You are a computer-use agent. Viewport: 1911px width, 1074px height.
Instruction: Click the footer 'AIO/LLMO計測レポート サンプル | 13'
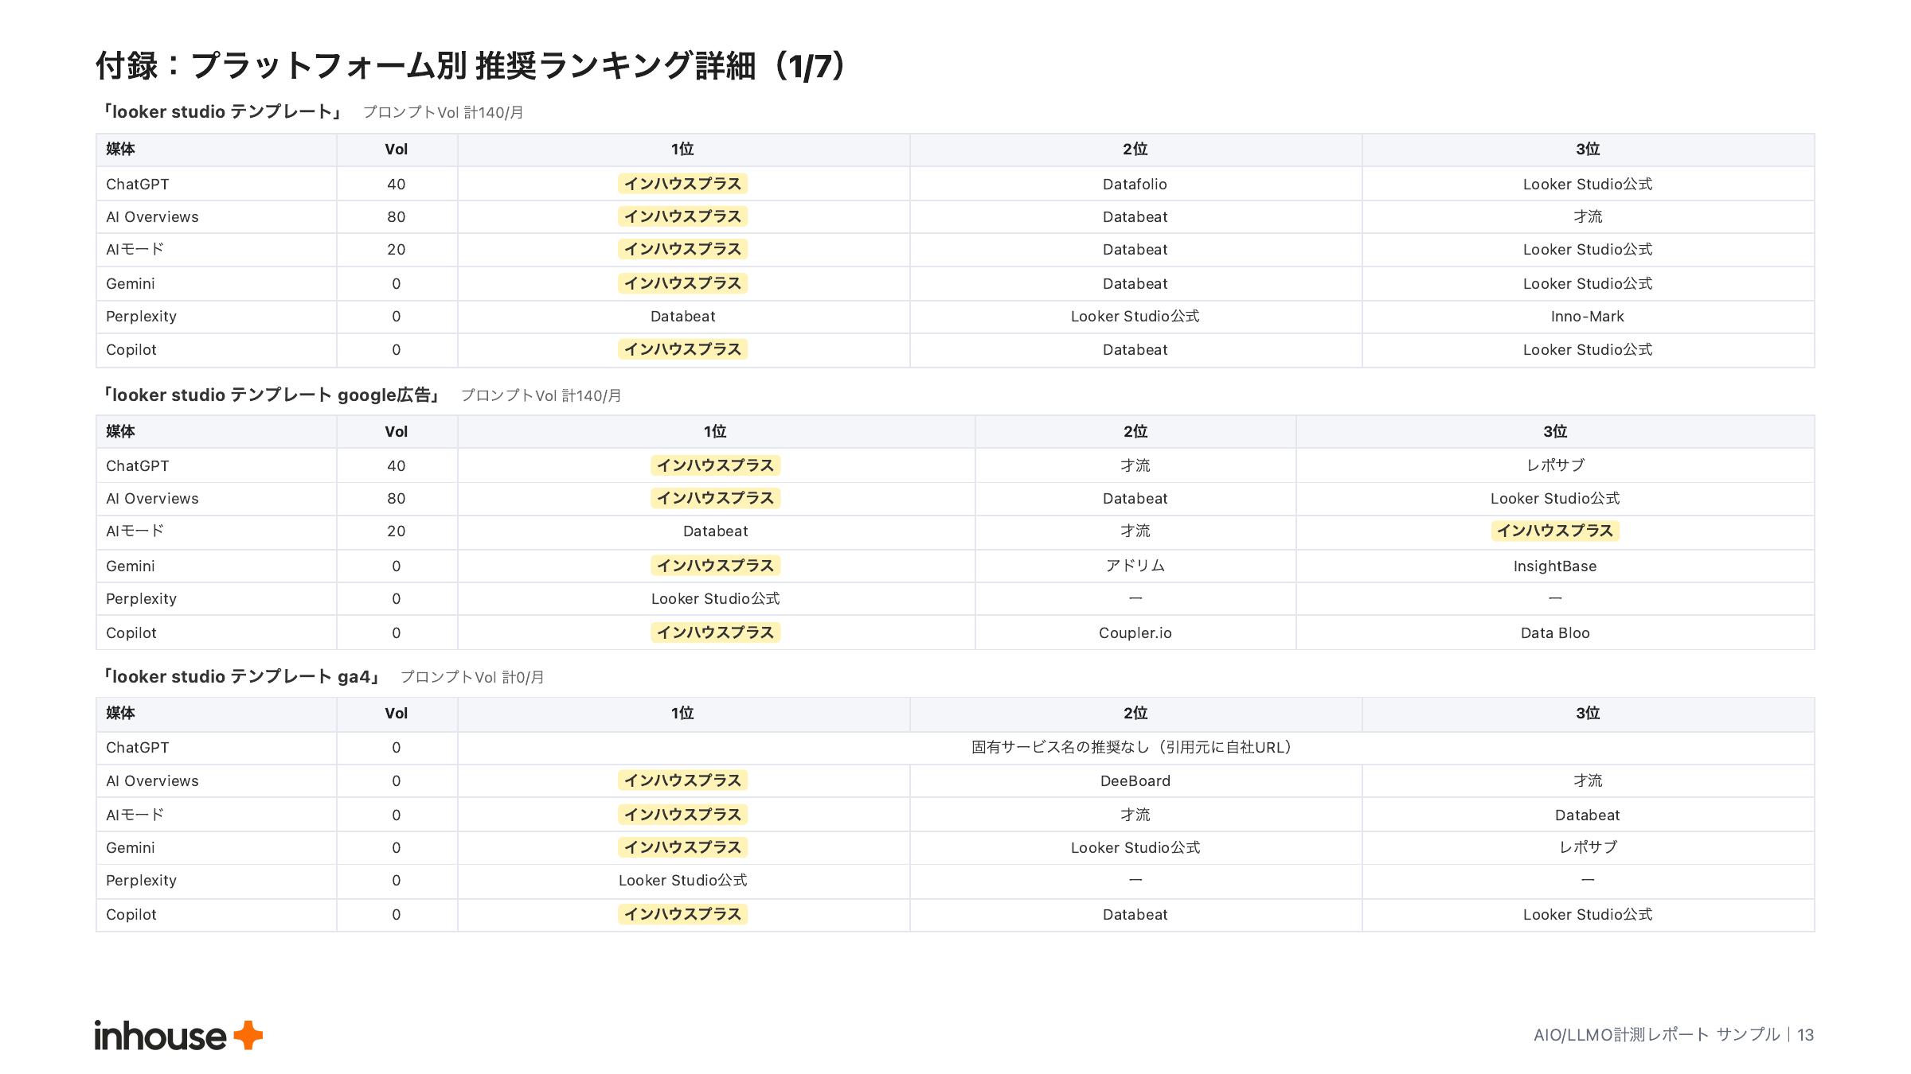(x=1674, y=1034)
